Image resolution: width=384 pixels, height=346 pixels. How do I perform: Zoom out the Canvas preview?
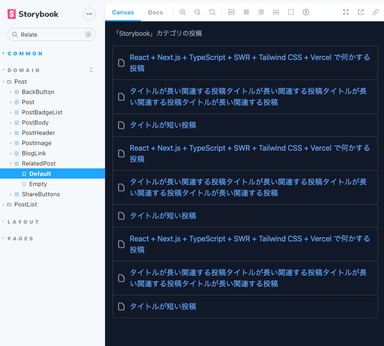tap(198, 12)
